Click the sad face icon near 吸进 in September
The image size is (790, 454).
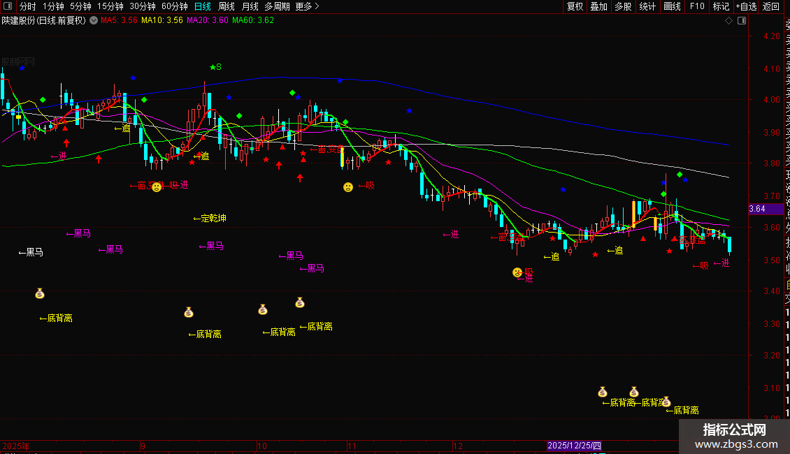pos(157,187)
